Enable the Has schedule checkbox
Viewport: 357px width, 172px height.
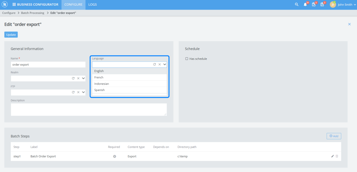point(187,59)
